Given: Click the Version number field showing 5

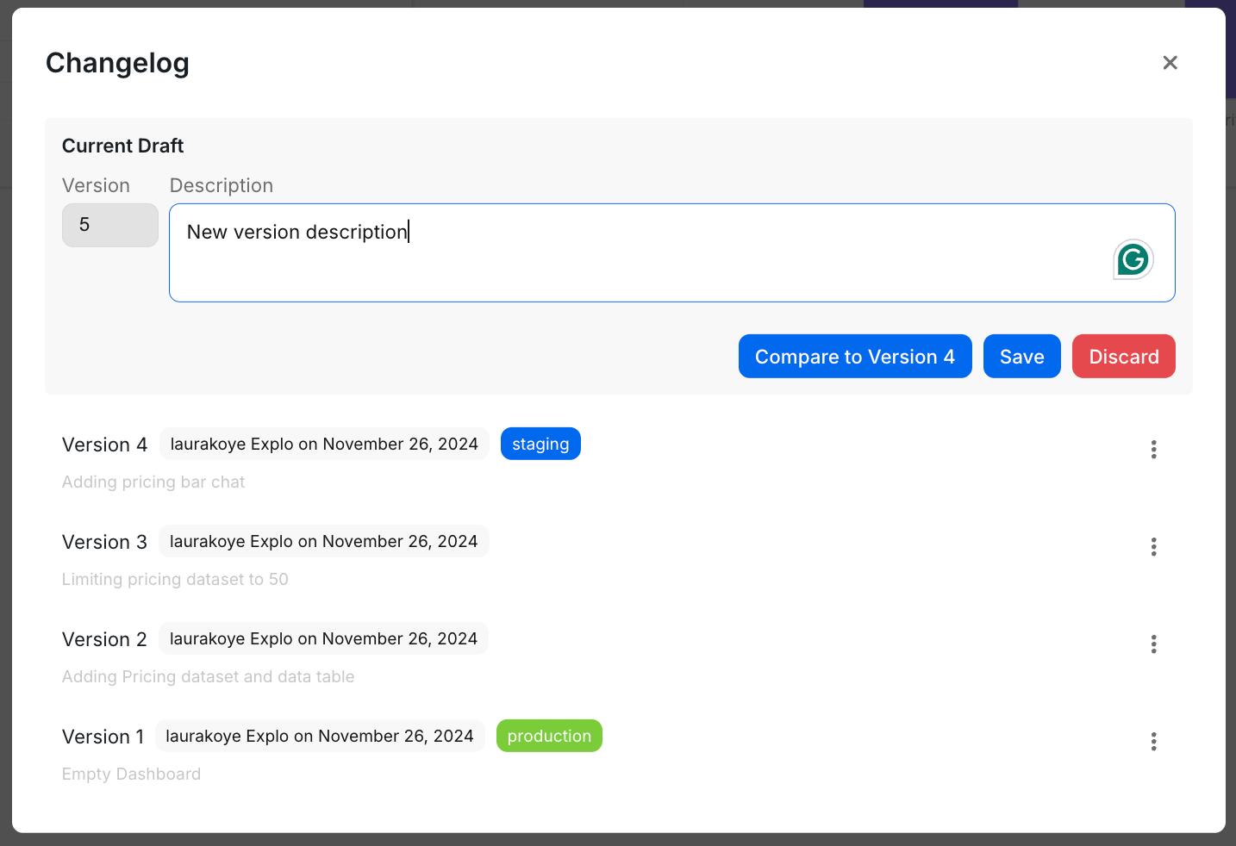Looking at the screenshot, I should tap(110, 226).
